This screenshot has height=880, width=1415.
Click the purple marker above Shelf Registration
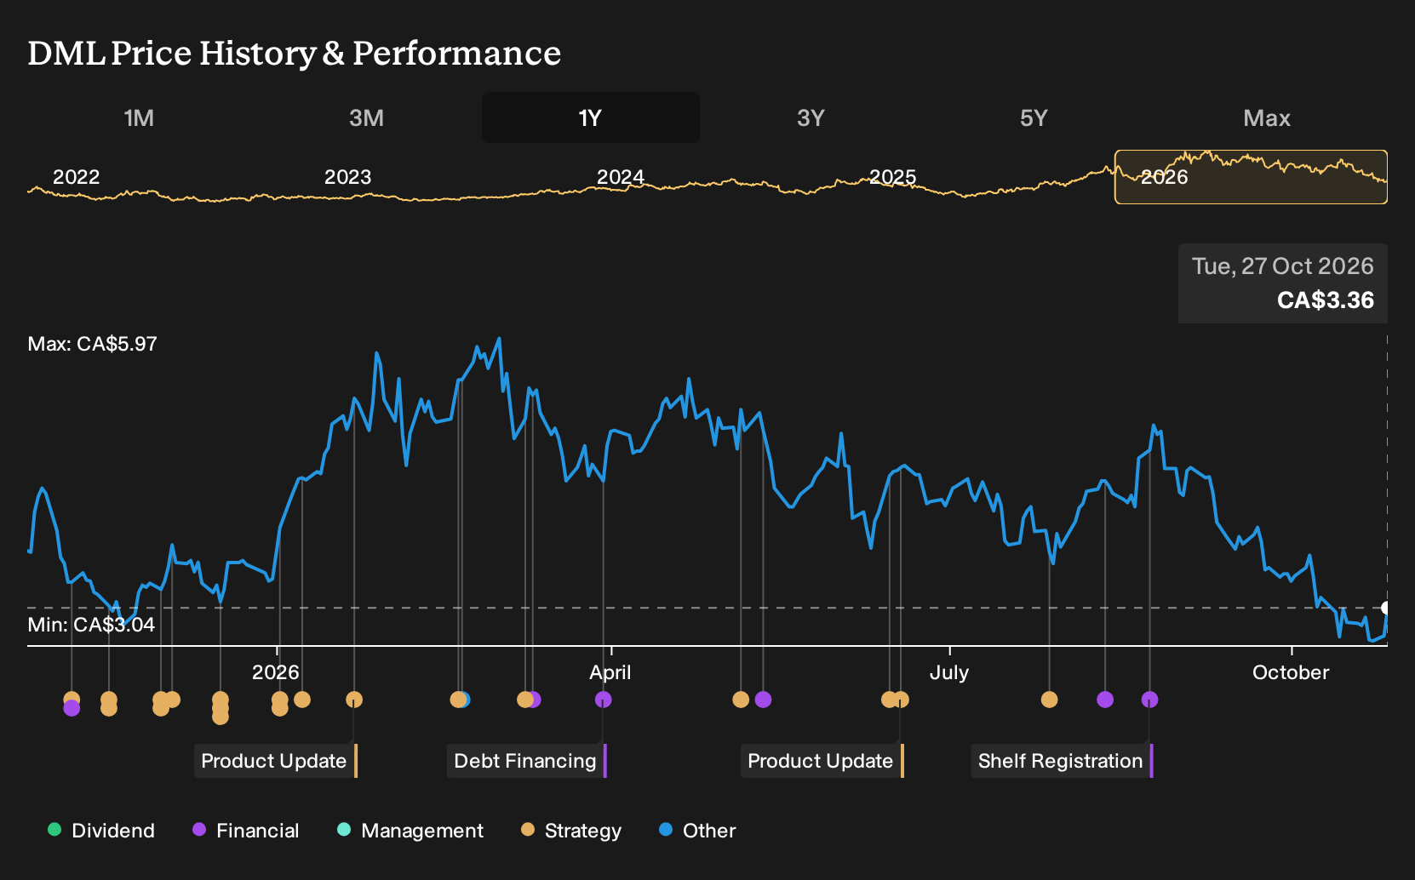(x=1149, y=700)
